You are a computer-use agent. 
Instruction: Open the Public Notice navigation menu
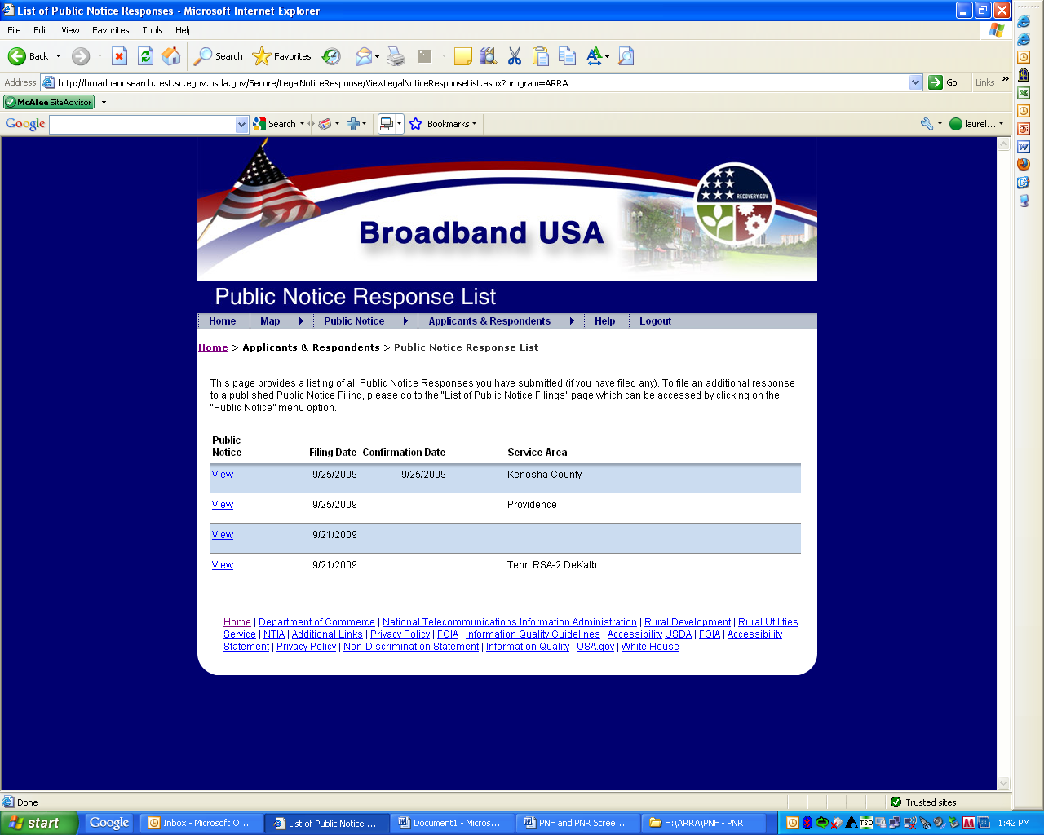[354, 321]
